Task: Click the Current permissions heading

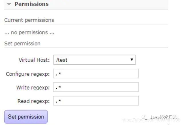Action: pyautogui.click(x=29, y=20)
